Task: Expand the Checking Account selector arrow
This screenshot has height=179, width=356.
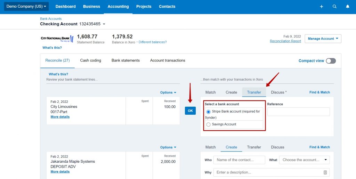Action: 104,24
